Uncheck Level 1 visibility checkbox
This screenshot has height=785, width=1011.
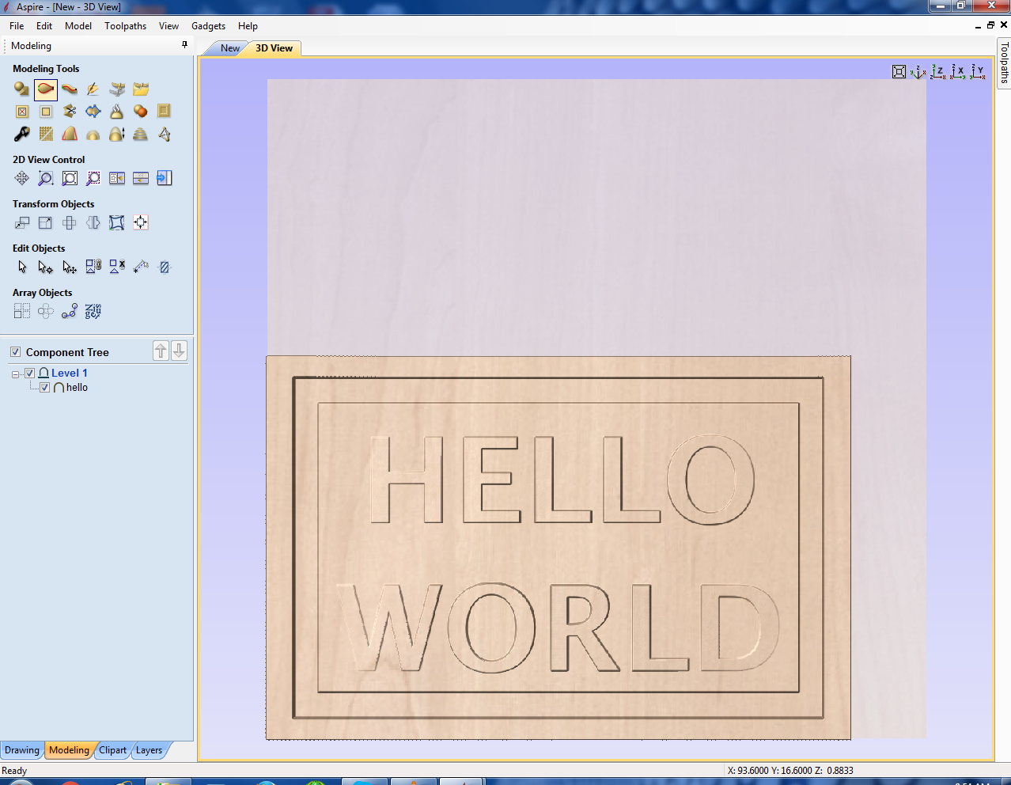30,374
